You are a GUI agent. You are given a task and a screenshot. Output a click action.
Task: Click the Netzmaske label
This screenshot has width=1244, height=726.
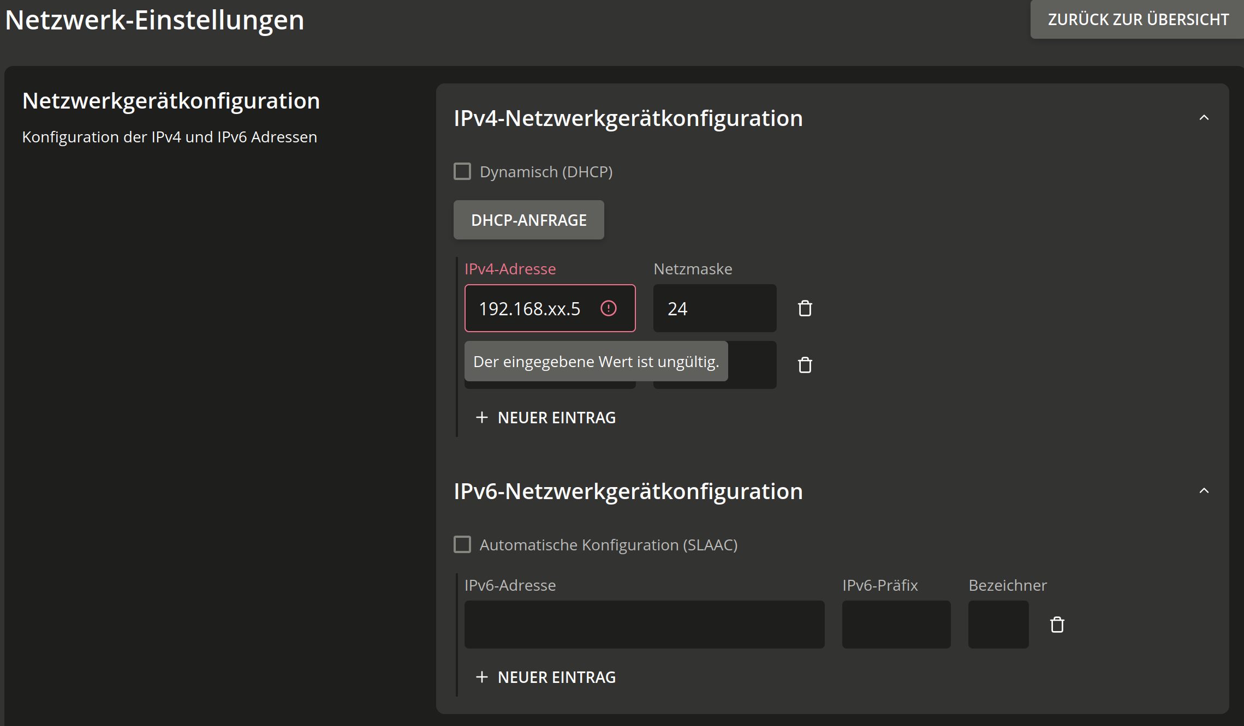click(x=693, y=269)
